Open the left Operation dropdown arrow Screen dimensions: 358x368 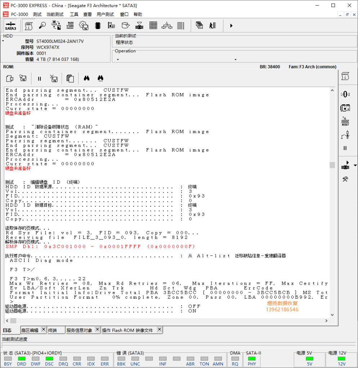[118, 60]
